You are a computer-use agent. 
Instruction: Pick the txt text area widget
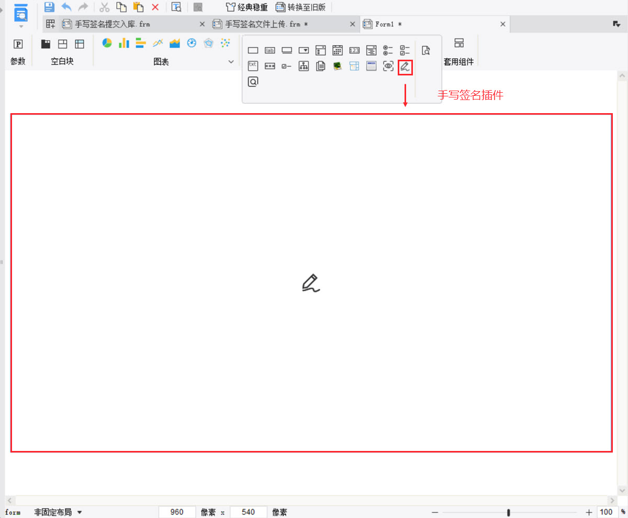point(253,66)
